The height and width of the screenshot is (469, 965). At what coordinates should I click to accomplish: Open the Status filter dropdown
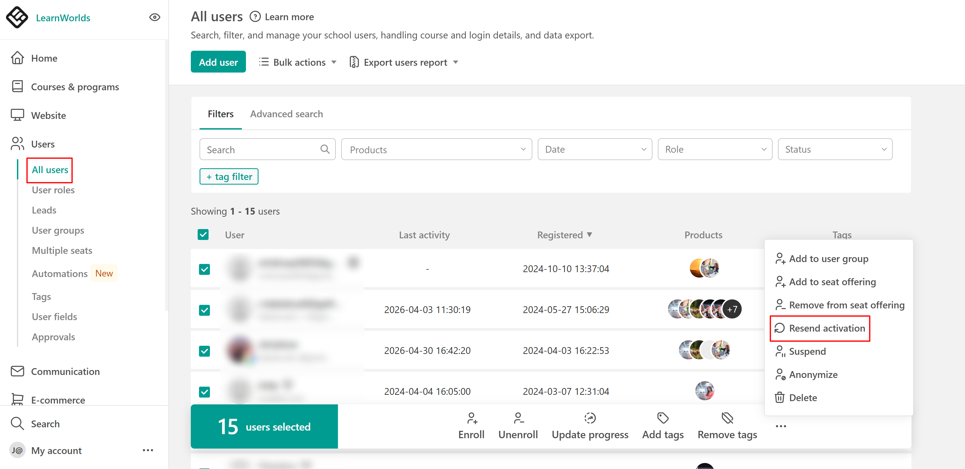[x=835, y=149]
